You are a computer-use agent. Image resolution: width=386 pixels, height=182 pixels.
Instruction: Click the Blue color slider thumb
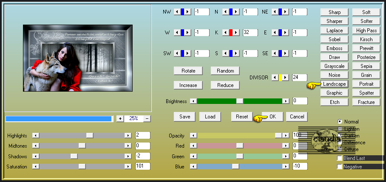coord(236,167)
